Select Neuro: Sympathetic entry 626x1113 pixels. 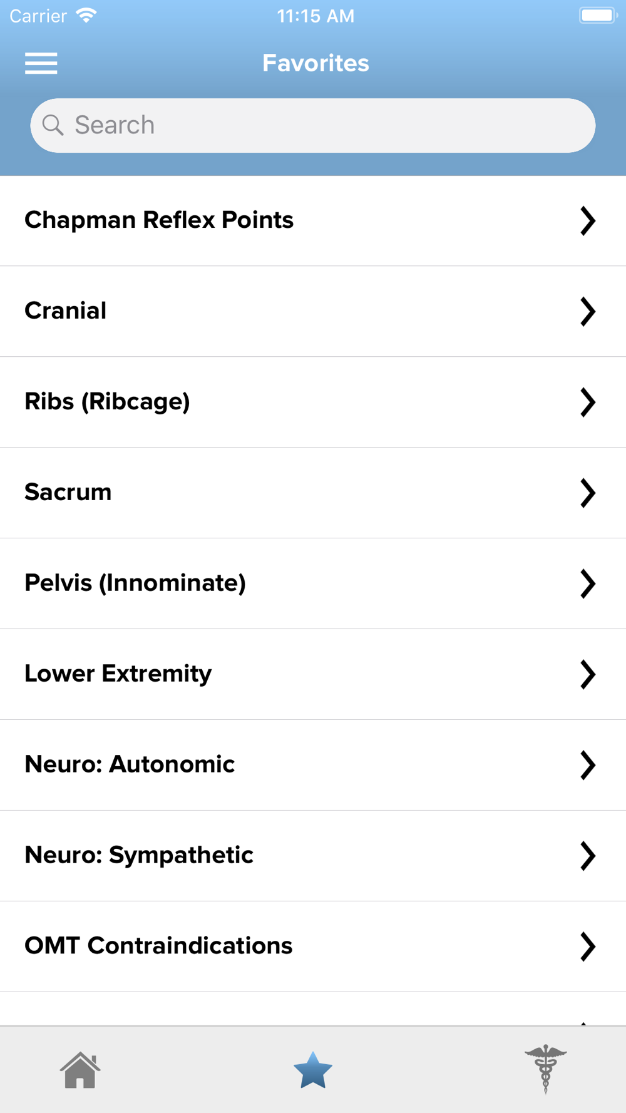pyautogui.click(x=139, y=855)
